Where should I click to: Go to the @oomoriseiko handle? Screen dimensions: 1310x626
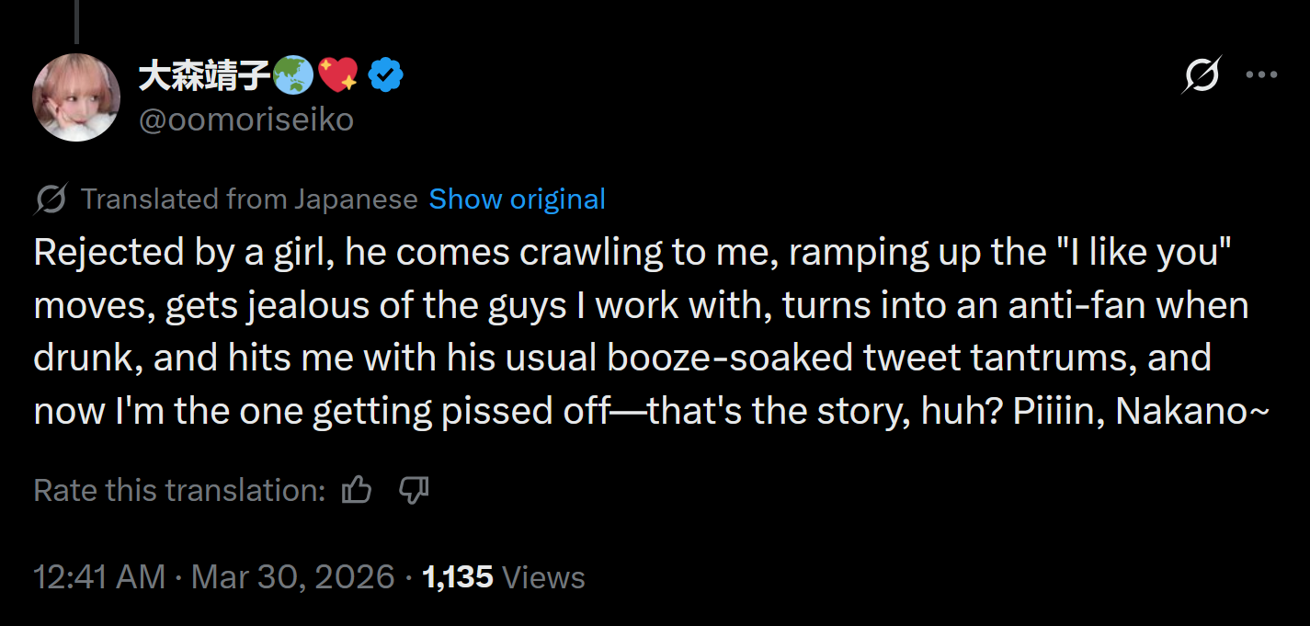point(245,120)
